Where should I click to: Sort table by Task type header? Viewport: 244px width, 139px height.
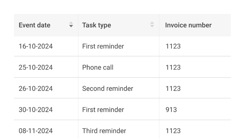(97, 25)
